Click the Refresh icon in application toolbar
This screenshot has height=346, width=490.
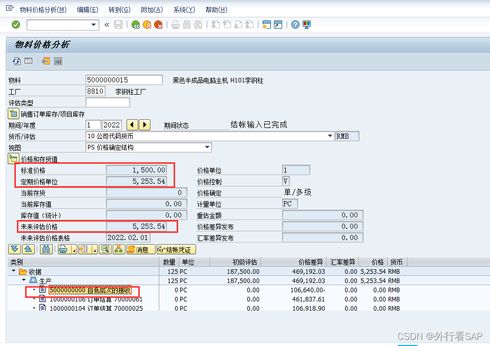[16, 61]
